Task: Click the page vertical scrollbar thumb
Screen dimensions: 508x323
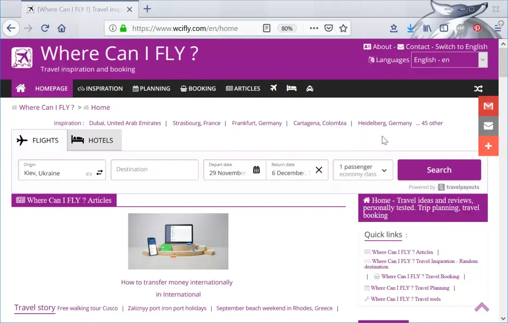Action: 503,63
